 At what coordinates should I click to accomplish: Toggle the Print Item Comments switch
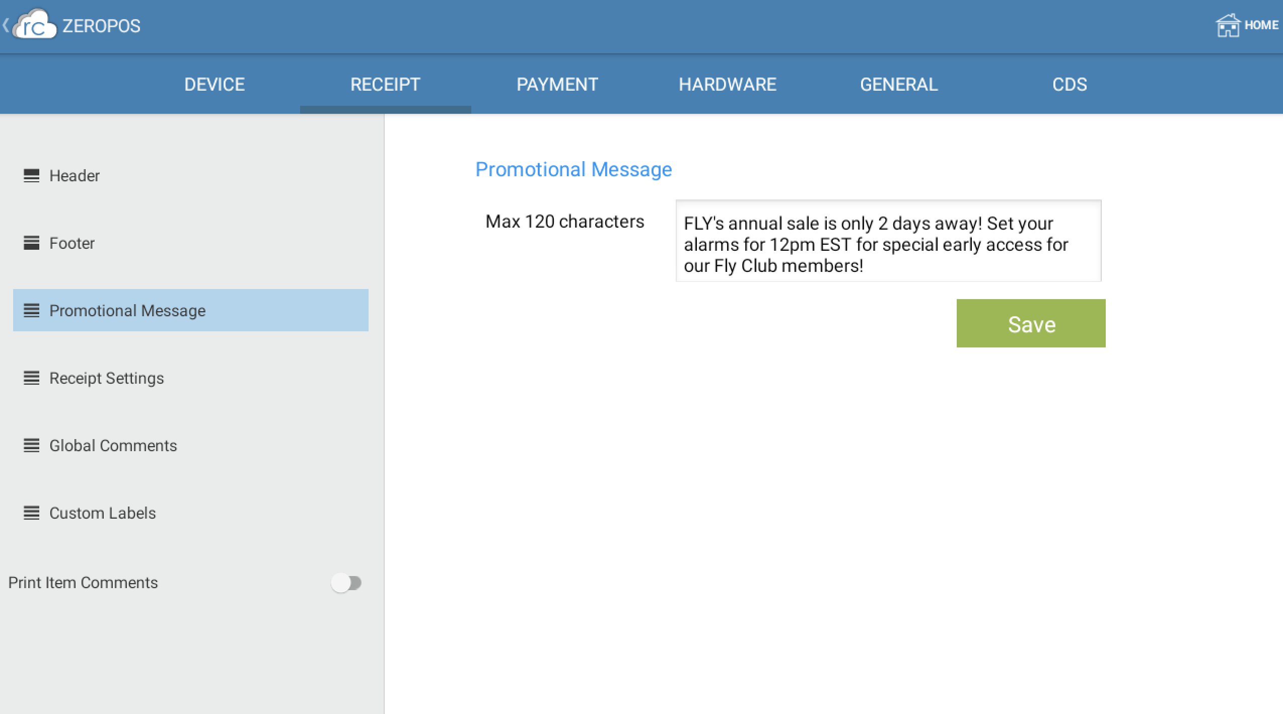coord(346,583)
